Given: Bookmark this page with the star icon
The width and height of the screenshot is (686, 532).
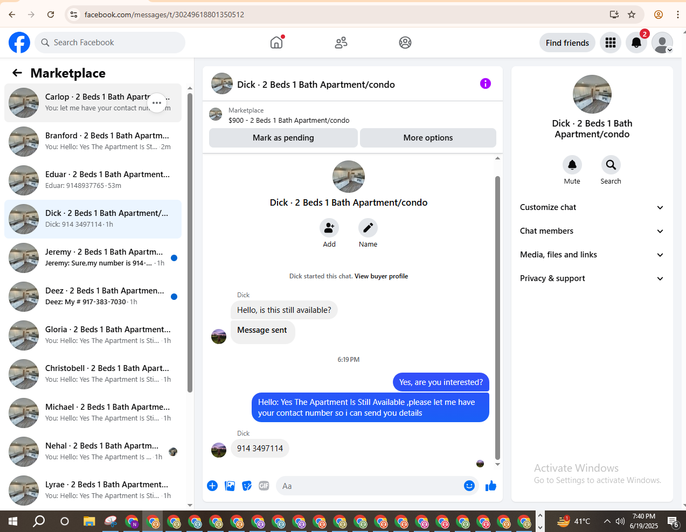Looking at the screenshot, I should [632, 15].
